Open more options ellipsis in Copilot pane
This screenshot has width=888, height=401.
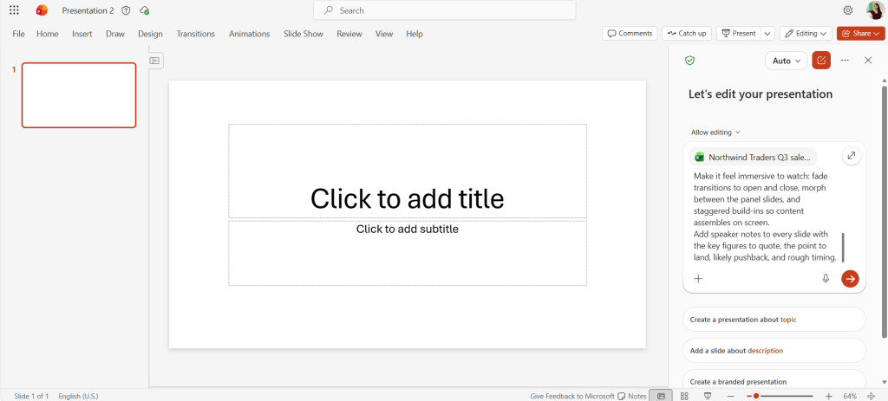click(x=845, y=61)
